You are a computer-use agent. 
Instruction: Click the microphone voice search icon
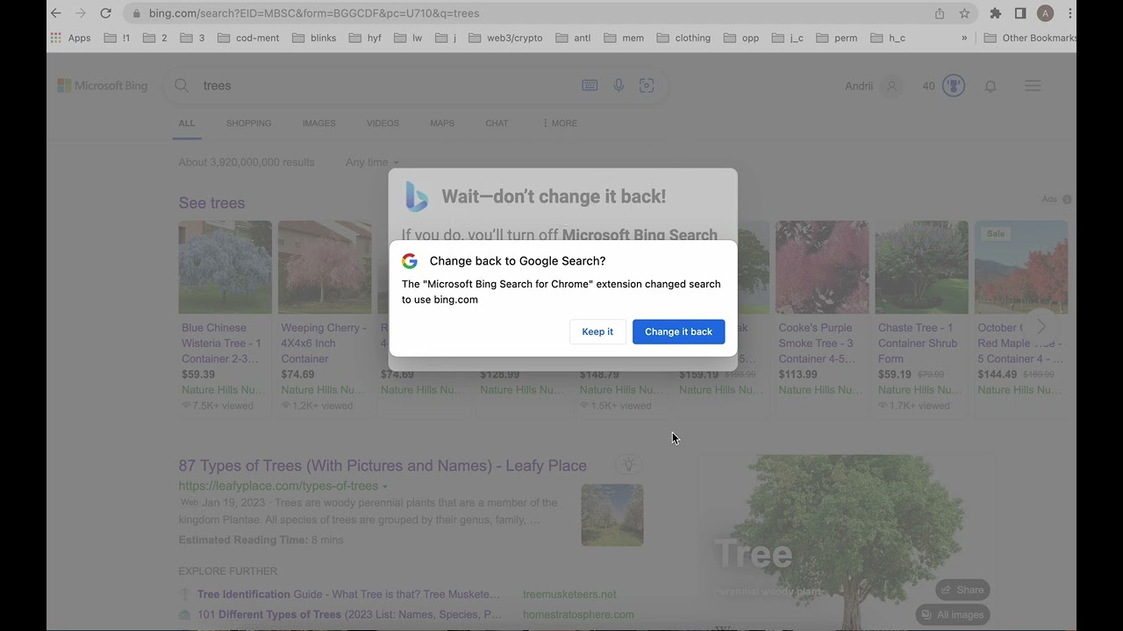619,86
